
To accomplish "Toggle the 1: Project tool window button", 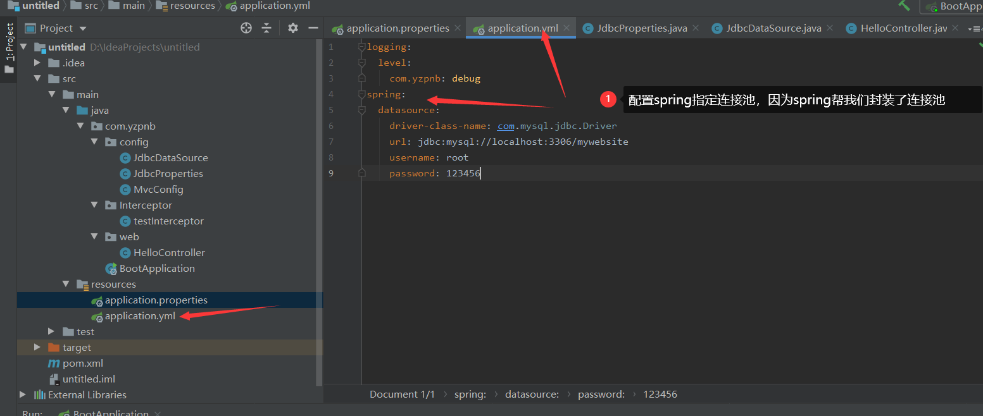I will point(9,49).
